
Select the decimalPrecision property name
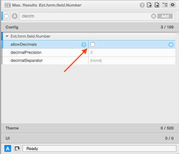point(26,52)
